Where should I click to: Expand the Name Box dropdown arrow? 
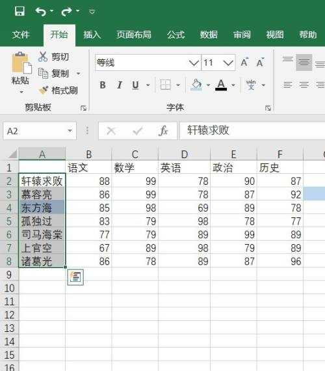click(70, 131)
